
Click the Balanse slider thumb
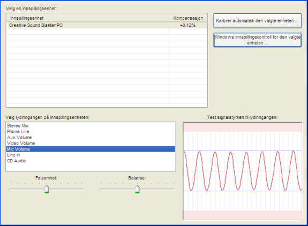(x=137, y=189)
